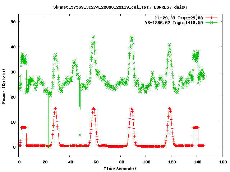Click the x-axis tick label 60
Screen dimensions: 230x172
[96, 162]
